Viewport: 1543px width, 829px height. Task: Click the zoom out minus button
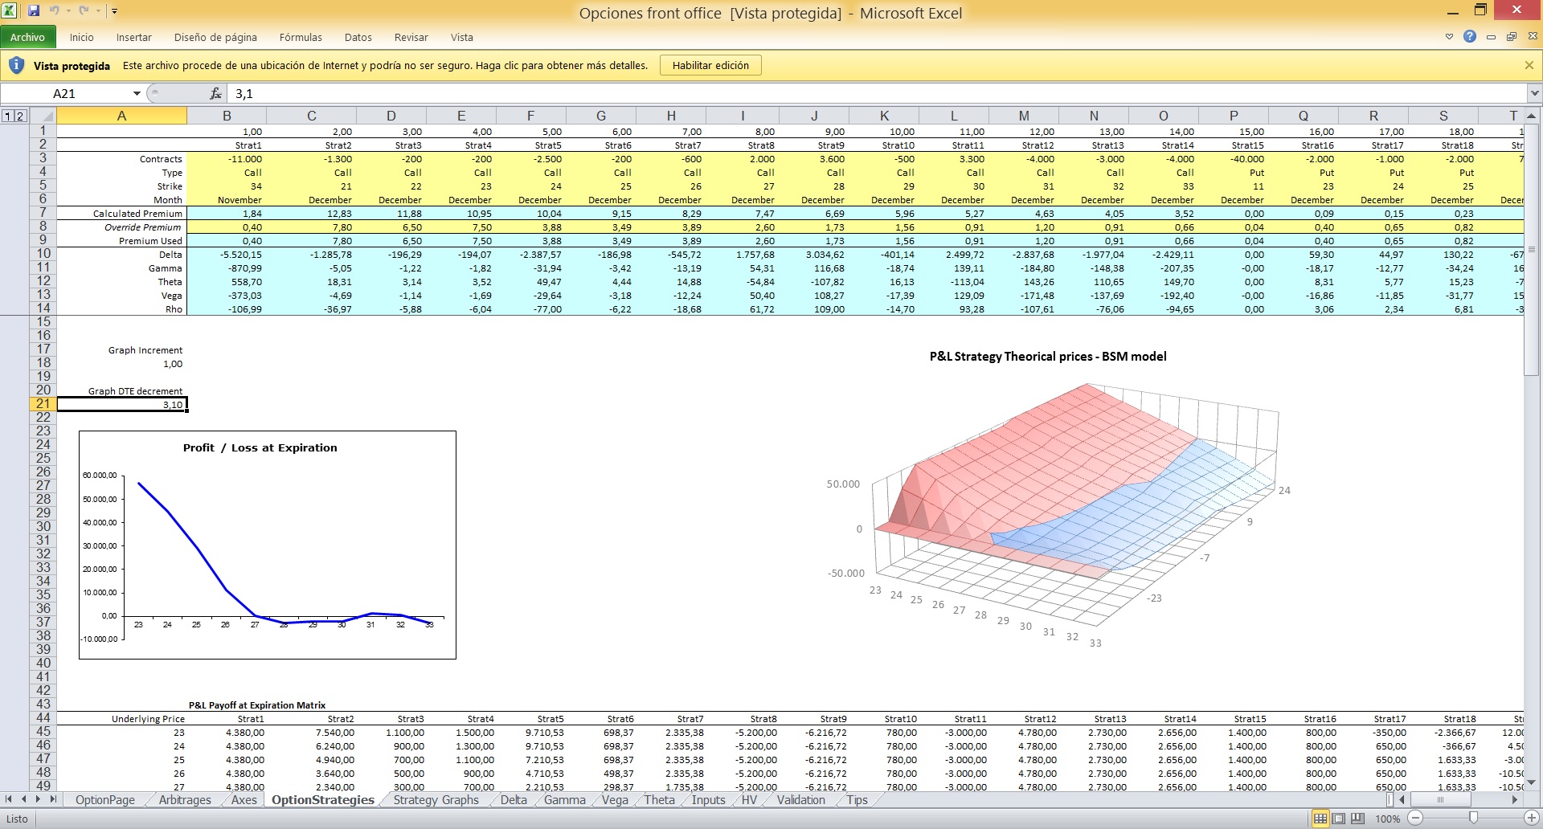point(1415,819)
